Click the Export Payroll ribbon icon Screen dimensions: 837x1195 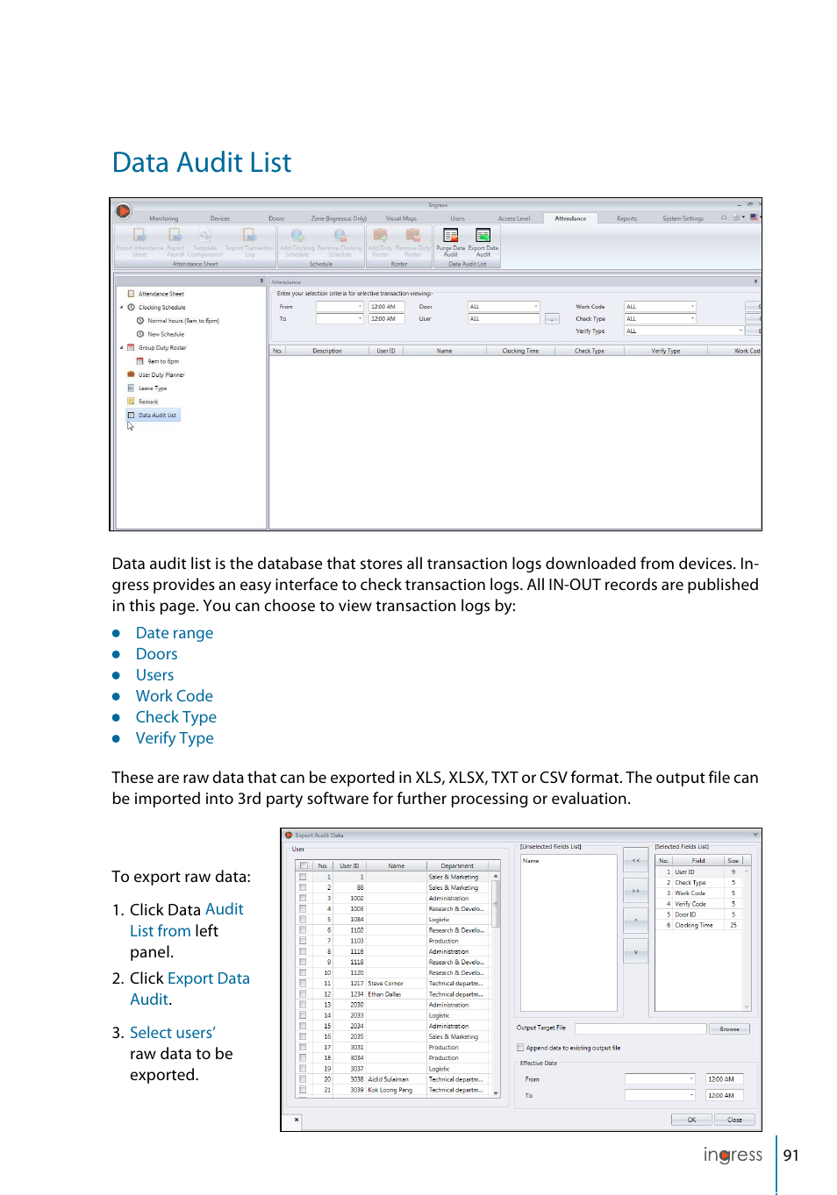click(175, 235)
